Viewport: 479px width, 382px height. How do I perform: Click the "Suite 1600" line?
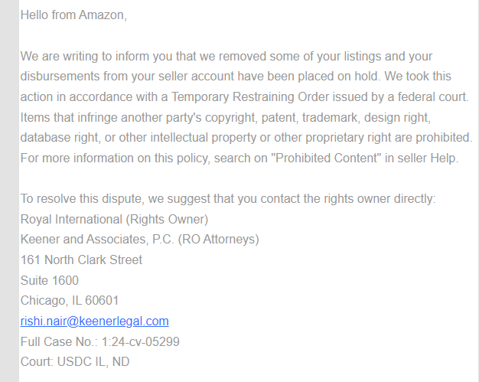click(x=50, y=280)
